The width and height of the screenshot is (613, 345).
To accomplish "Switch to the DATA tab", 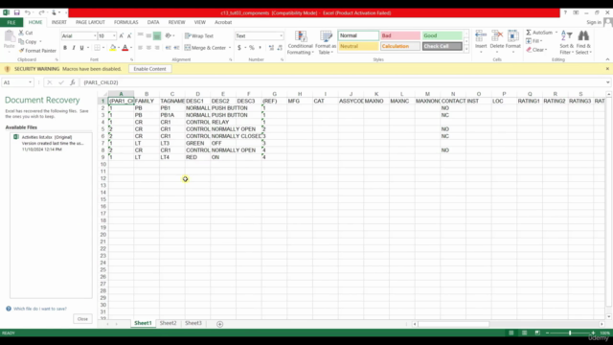I will tap(153, 22).
